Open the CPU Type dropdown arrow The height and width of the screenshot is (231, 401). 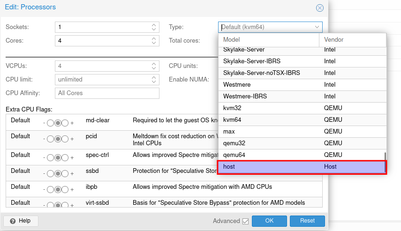(318, 27)
